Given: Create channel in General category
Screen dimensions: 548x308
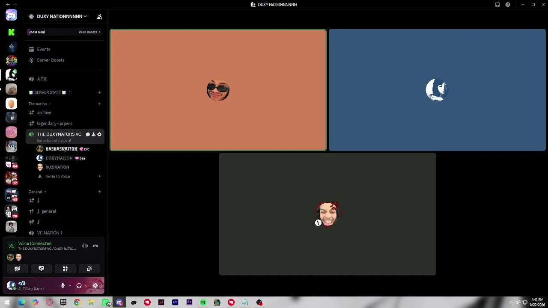Looking at the screenshot, I should (99, 192).
